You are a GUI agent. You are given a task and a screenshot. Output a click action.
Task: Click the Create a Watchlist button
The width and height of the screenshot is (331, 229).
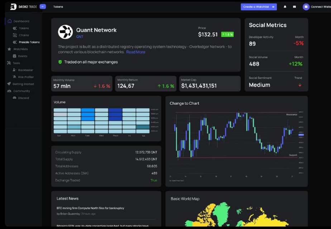click(x=259, y=7)
